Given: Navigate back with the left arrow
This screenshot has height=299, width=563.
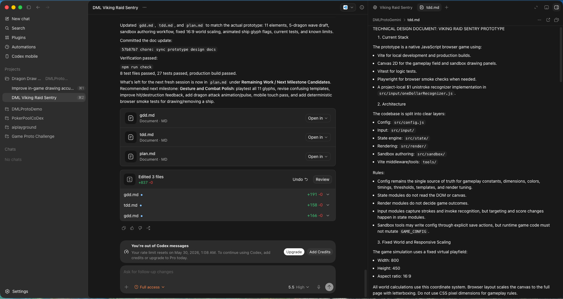Looking at the screenshot, I should (38, 7).
